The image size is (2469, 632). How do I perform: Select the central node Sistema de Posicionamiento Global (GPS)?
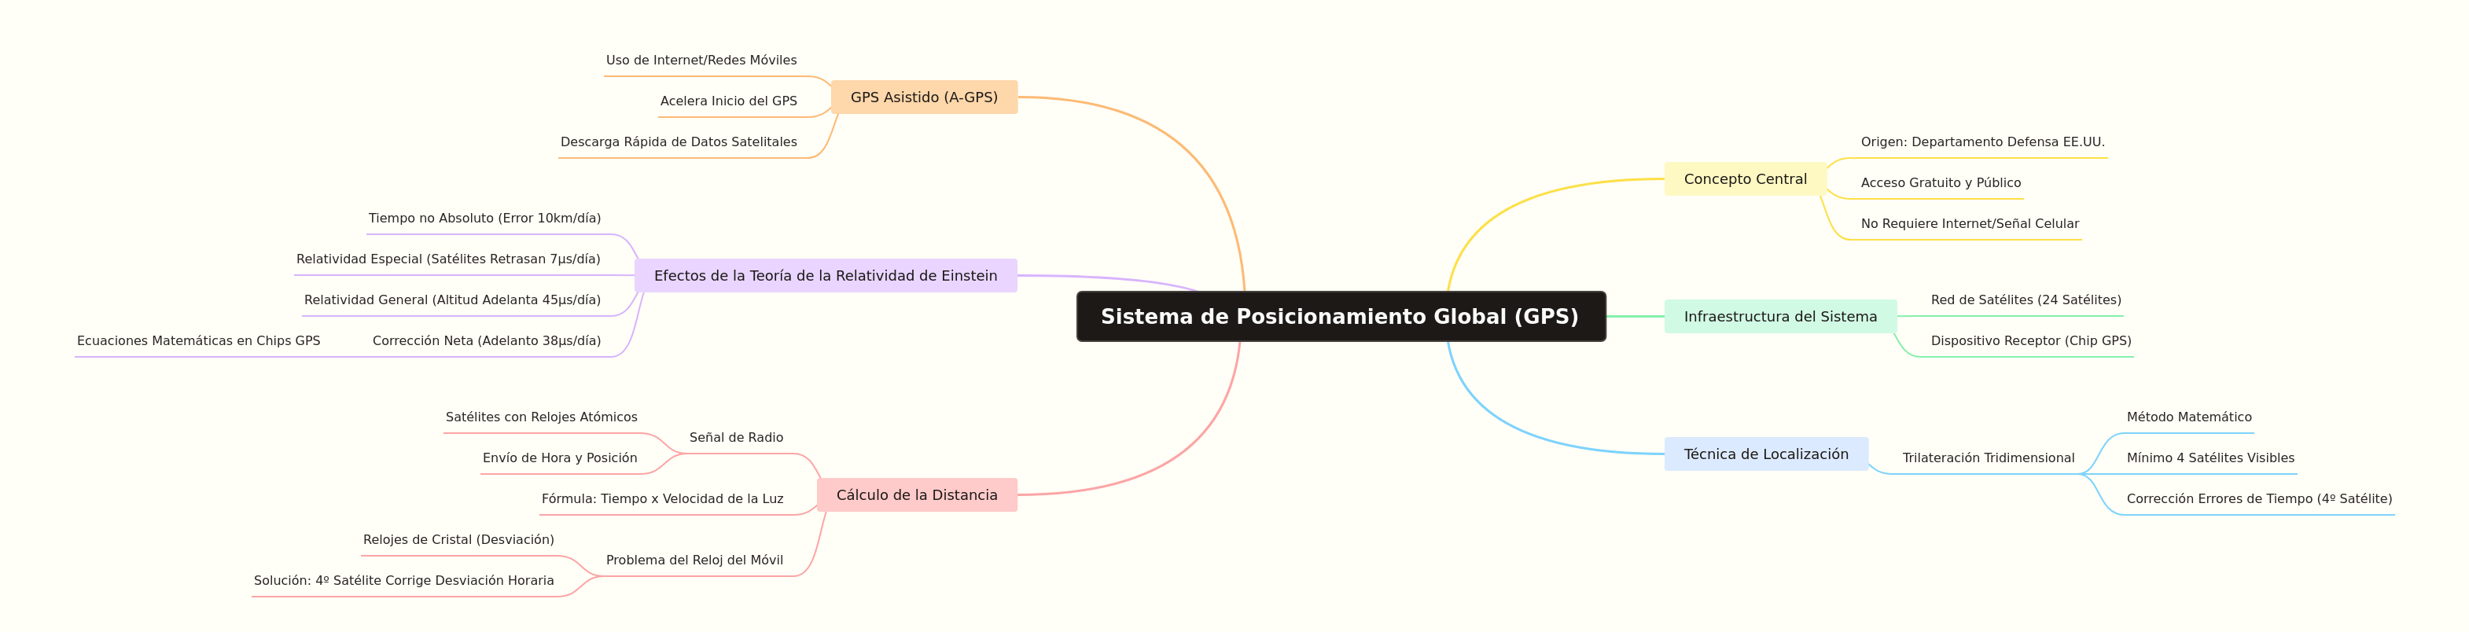tap(1341, 316)
